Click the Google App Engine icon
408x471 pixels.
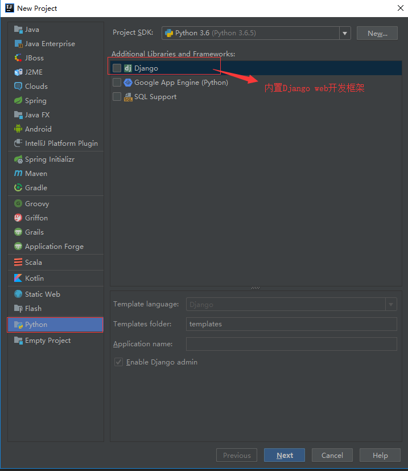coord(128,83)
